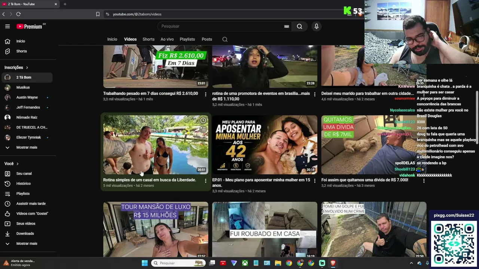This screenshot has width=479, height=269.
Task: Open the YouTube hamburger guide menu
Action: click(x=7, y=26)
